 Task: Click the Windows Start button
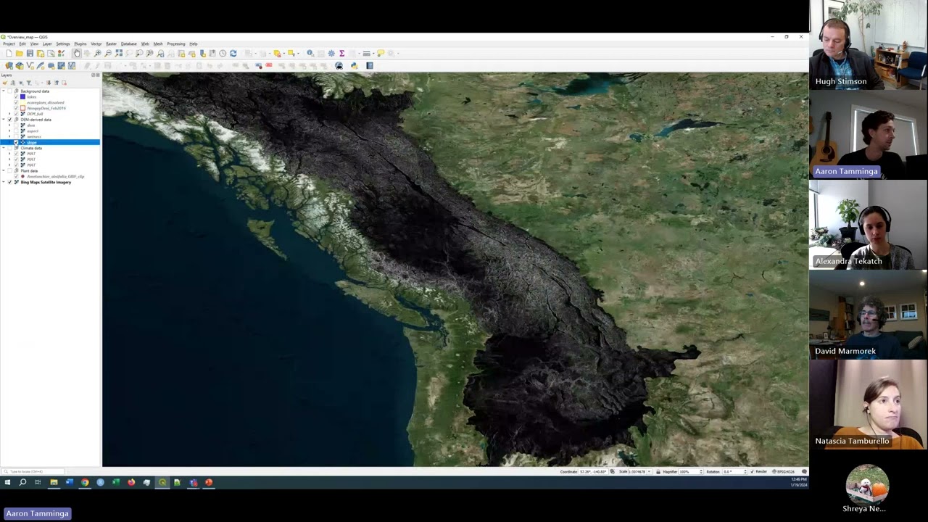(7, 482)
